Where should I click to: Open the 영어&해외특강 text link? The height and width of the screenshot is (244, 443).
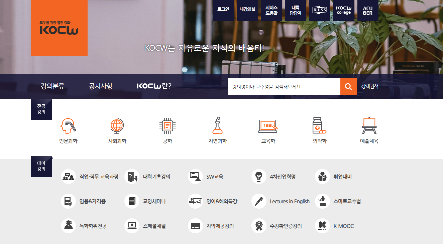coord(222,201)
